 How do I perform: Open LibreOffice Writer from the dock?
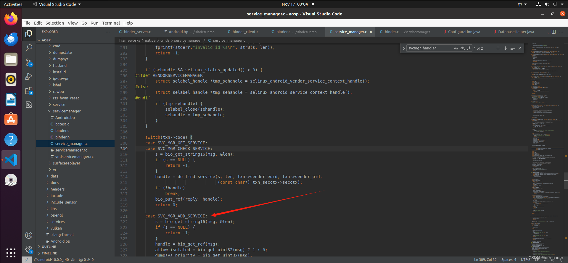(x=11, y=99)
